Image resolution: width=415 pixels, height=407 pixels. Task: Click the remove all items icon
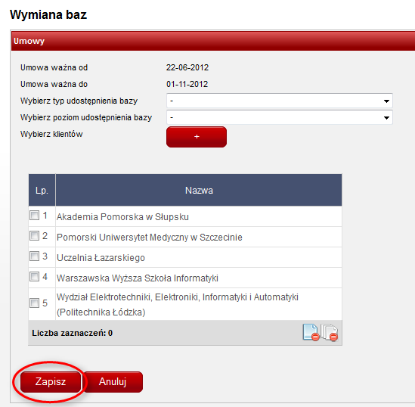point(330,332)
